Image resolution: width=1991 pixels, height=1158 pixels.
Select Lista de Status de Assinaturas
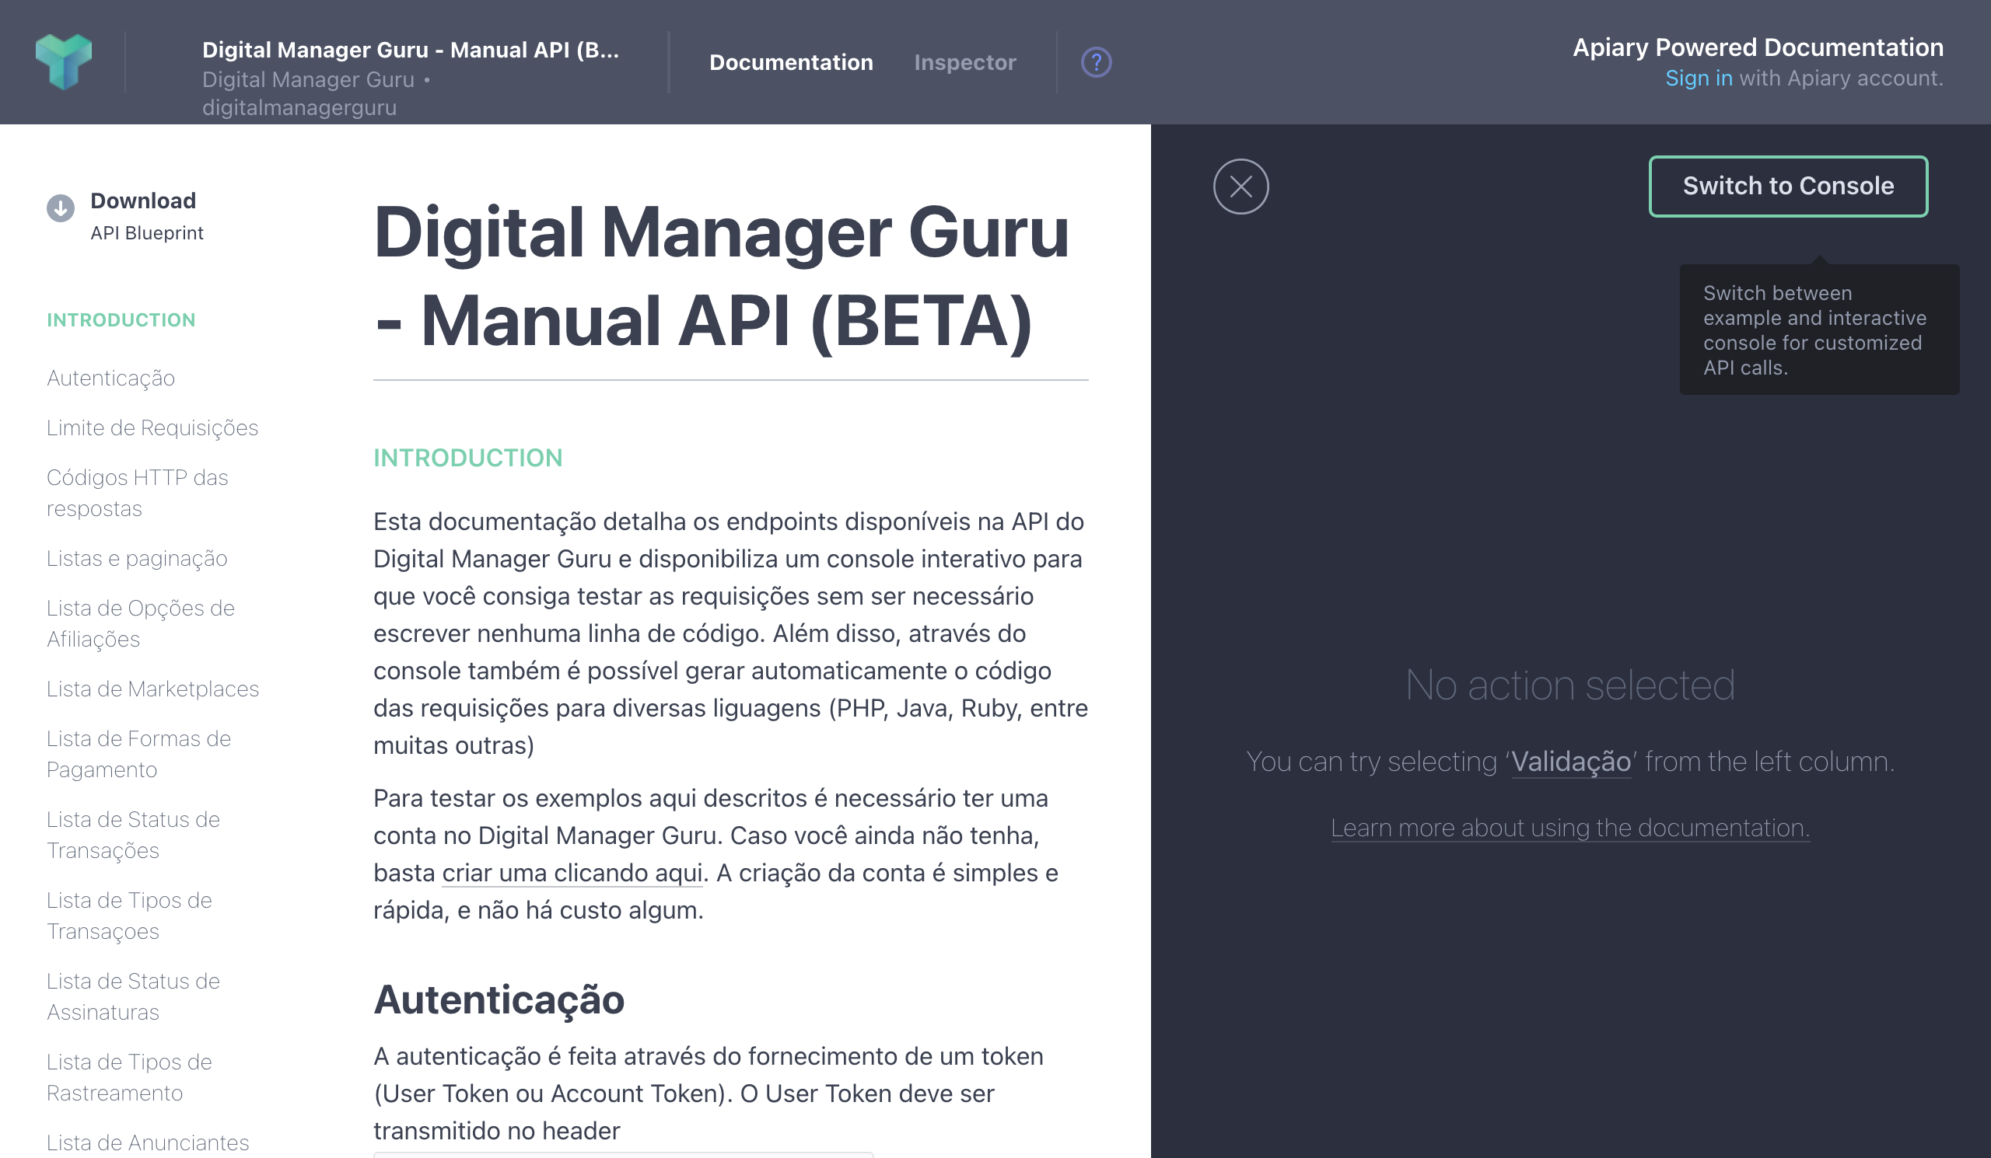click(x=134, y=997)
